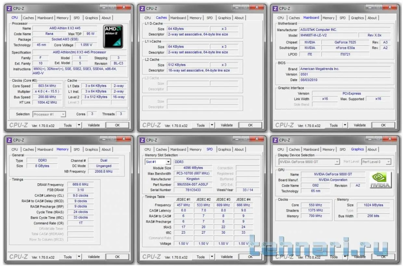This screenshot has width=403, height=266.
Task: Switch to Memory tab in the Mainboard tab window
Action: pyautogui.click(x=328, y=18)
